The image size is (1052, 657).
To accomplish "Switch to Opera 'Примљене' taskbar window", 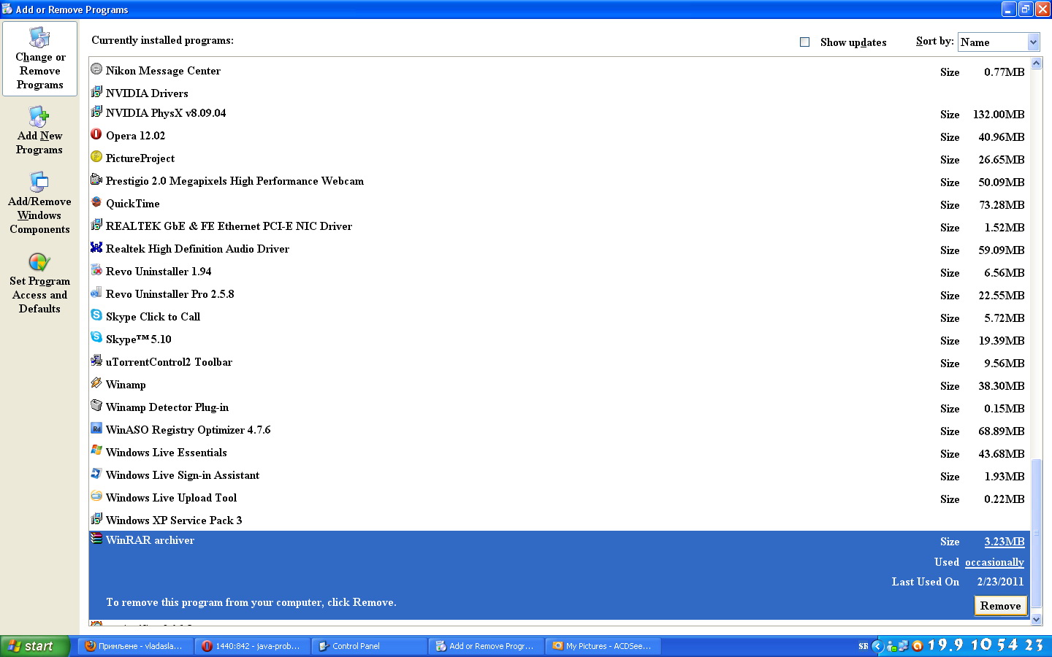I will pos(136,646).
